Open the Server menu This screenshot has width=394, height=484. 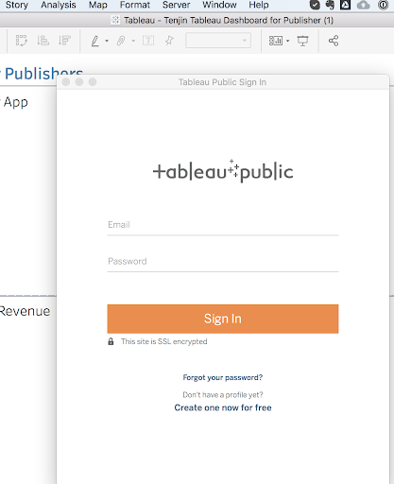pos(176,5)
